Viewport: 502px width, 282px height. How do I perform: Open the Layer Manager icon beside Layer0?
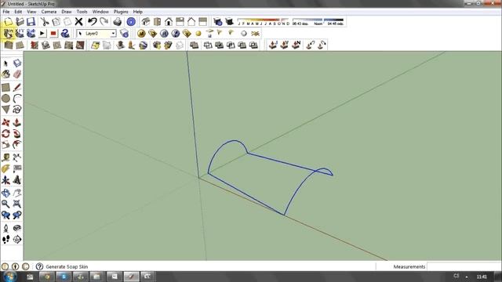coord(124,33)
